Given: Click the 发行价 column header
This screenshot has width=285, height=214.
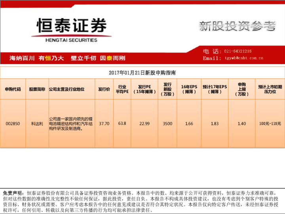Looking at the screenshot, I should tap(104, 89).
